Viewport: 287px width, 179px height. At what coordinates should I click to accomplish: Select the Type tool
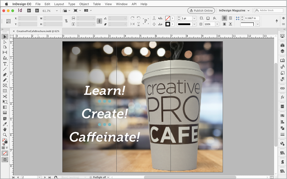tap(5, 64)
